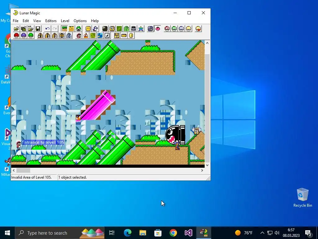Click the green mushroom icon in top toolbar row
The image size is (318, 239).
[174, 29]
